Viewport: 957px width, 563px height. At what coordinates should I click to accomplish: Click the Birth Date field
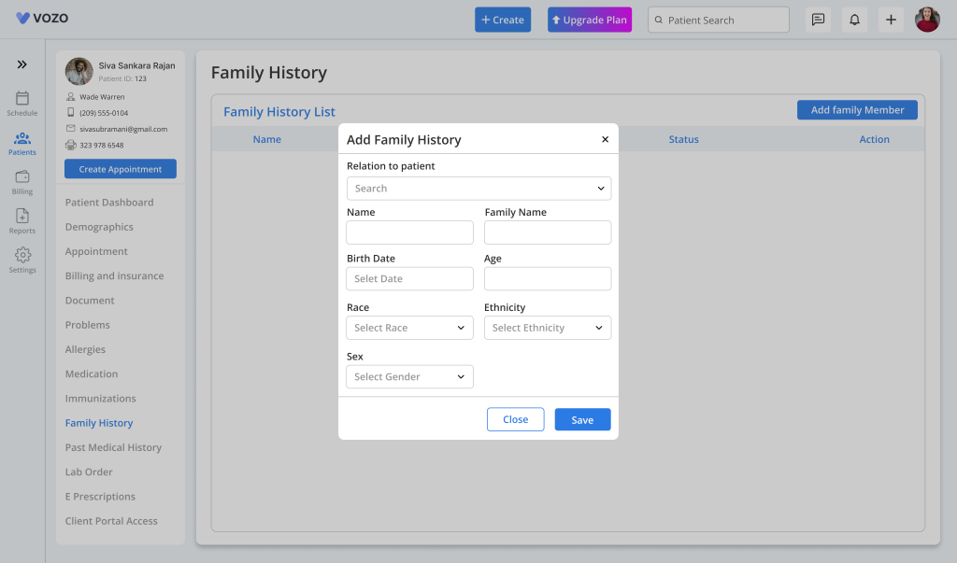coord(409,279)
